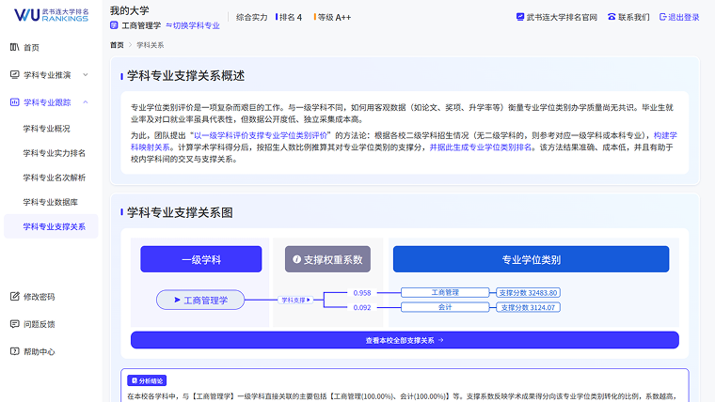This screenshot has height=402, width=715.
Task: Open 学科专业数据库 submenu item
Action: pyautogui.click(x=51, y=202)
